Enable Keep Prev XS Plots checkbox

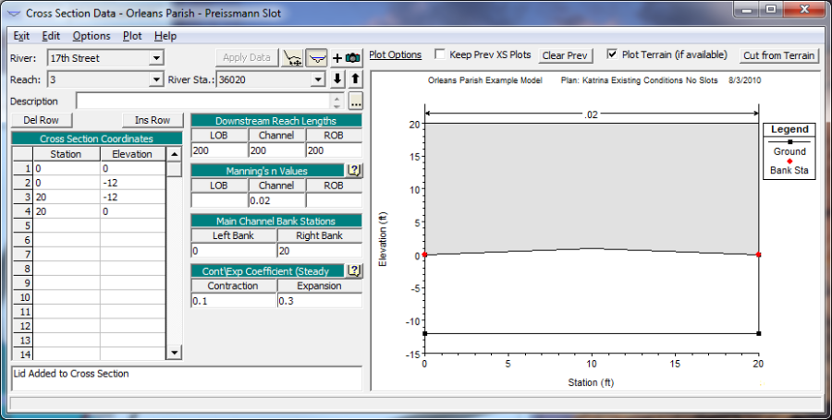[441, 54]
